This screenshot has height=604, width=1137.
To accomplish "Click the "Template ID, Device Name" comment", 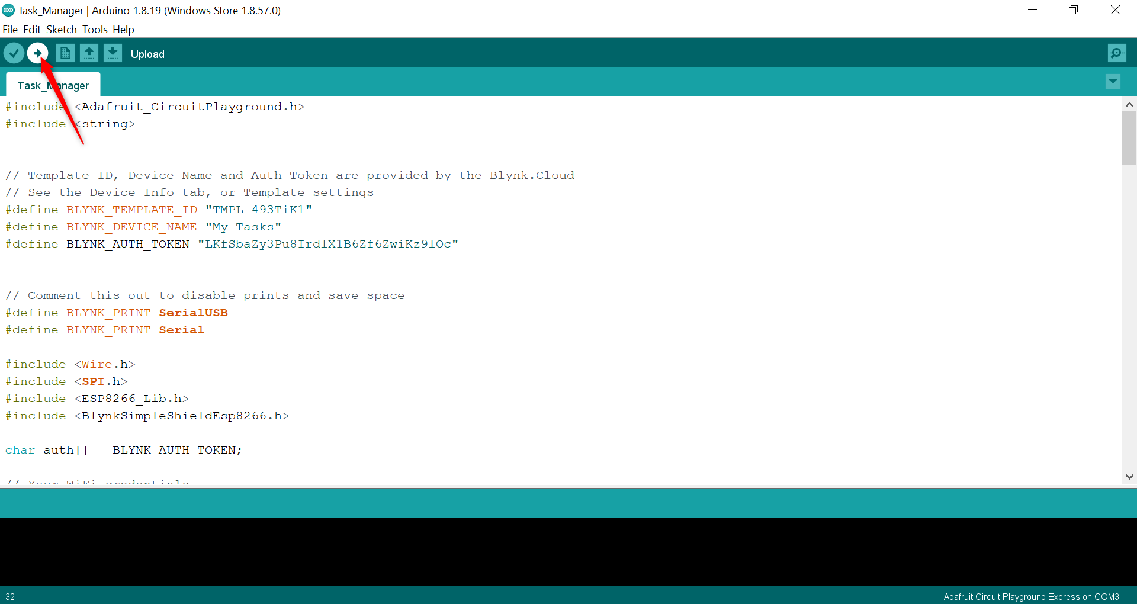I will [x=290, y=175].
